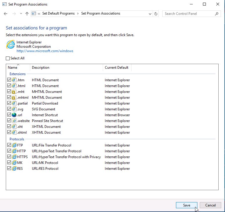The width and height of the screenshot is (225, 212).
Task: Click the .xhtml file type icon
Action: click(14, 132)
